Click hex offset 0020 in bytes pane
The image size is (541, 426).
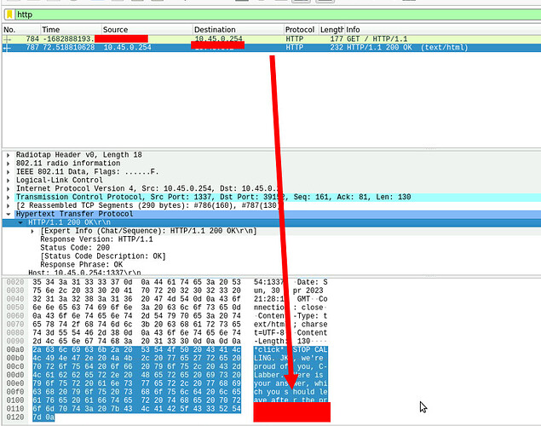15,282
